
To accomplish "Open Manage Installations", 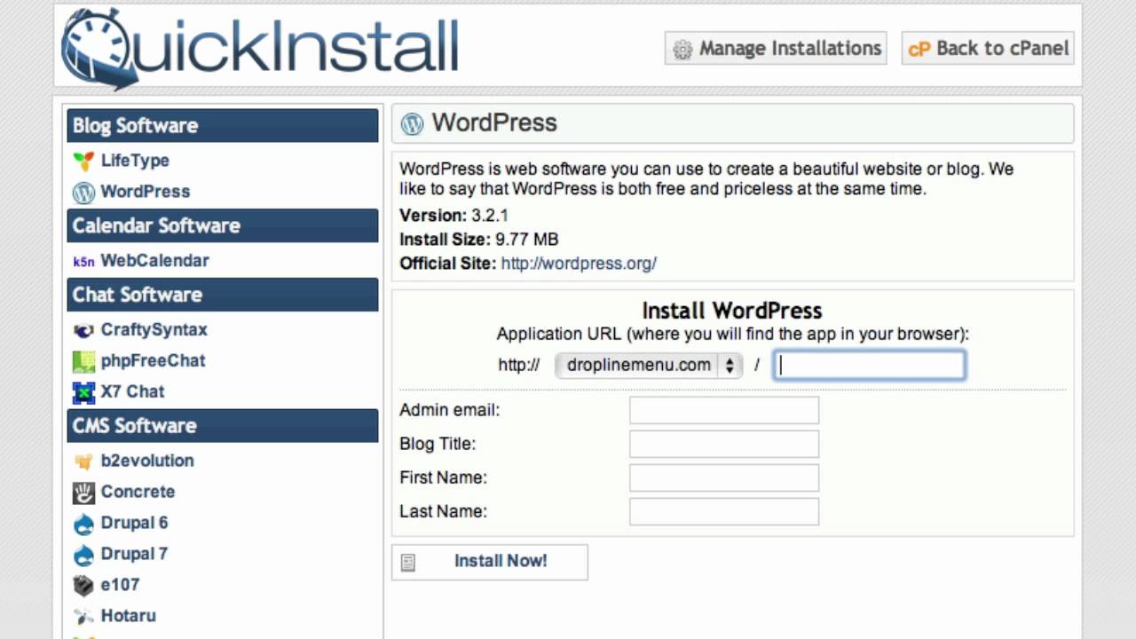I will pos(776,48).
